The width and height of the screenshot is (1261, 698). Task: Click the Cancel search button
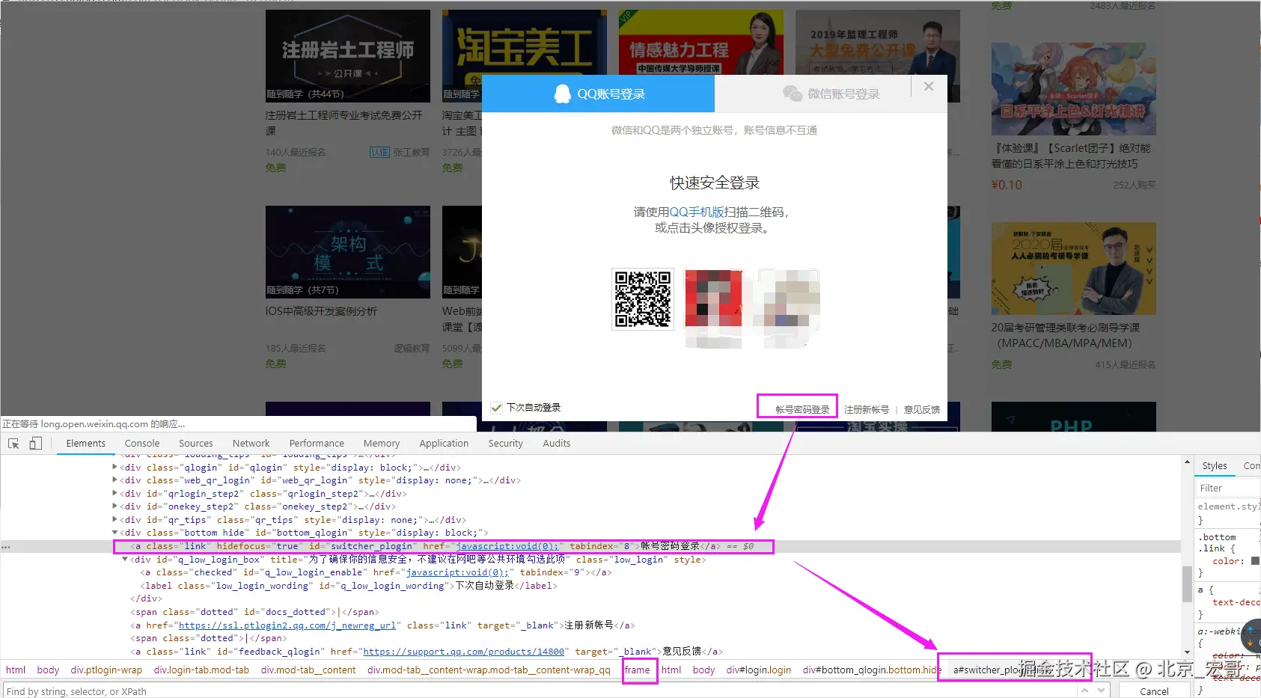[1154, 691]
